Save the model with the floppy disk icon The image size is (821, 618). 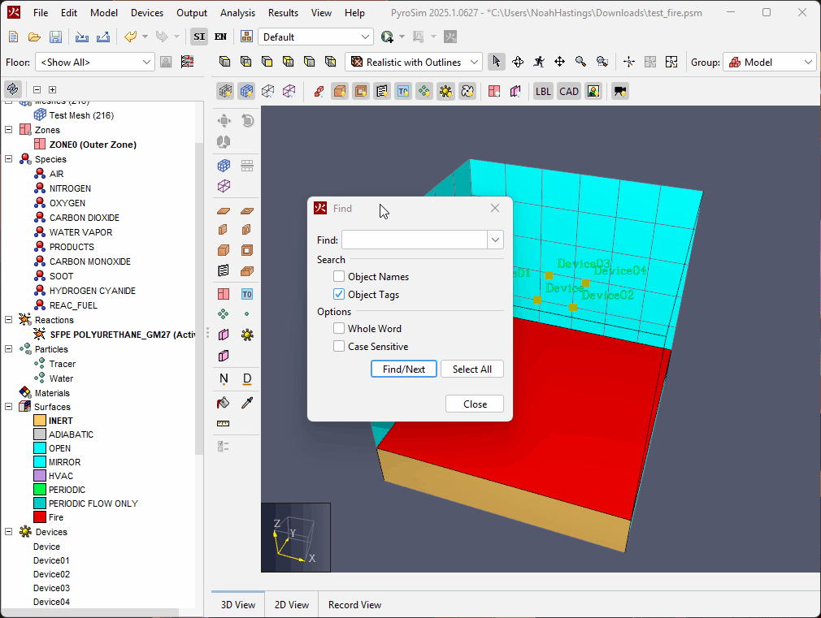coord(55,37)
